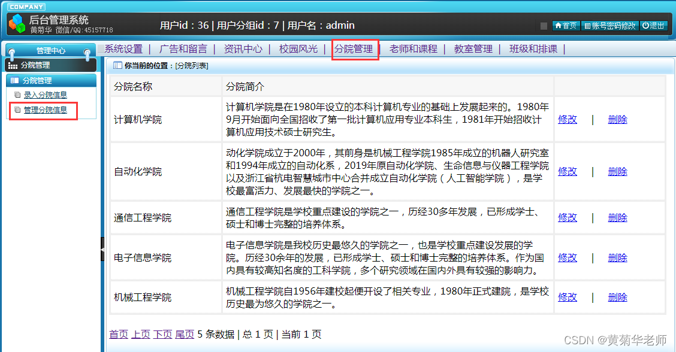Click the 管理中心 sidebar heading
This screenshot has height=352, width=676.
[50, 50]
